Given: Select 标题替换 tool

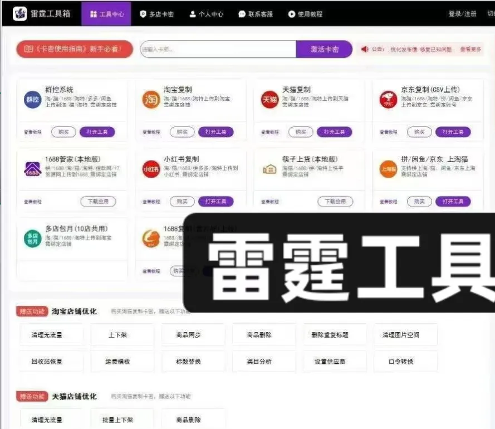Looking at the screenshot, I should click(x=193, y=361).
